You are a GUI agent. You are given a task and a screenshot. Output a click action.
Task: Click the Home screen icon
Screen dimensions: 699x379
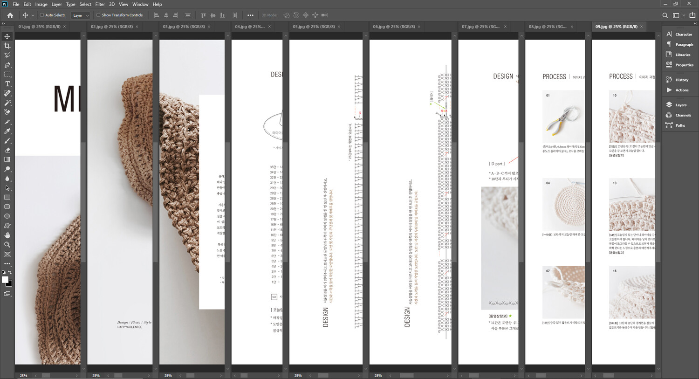click(10, 15)
